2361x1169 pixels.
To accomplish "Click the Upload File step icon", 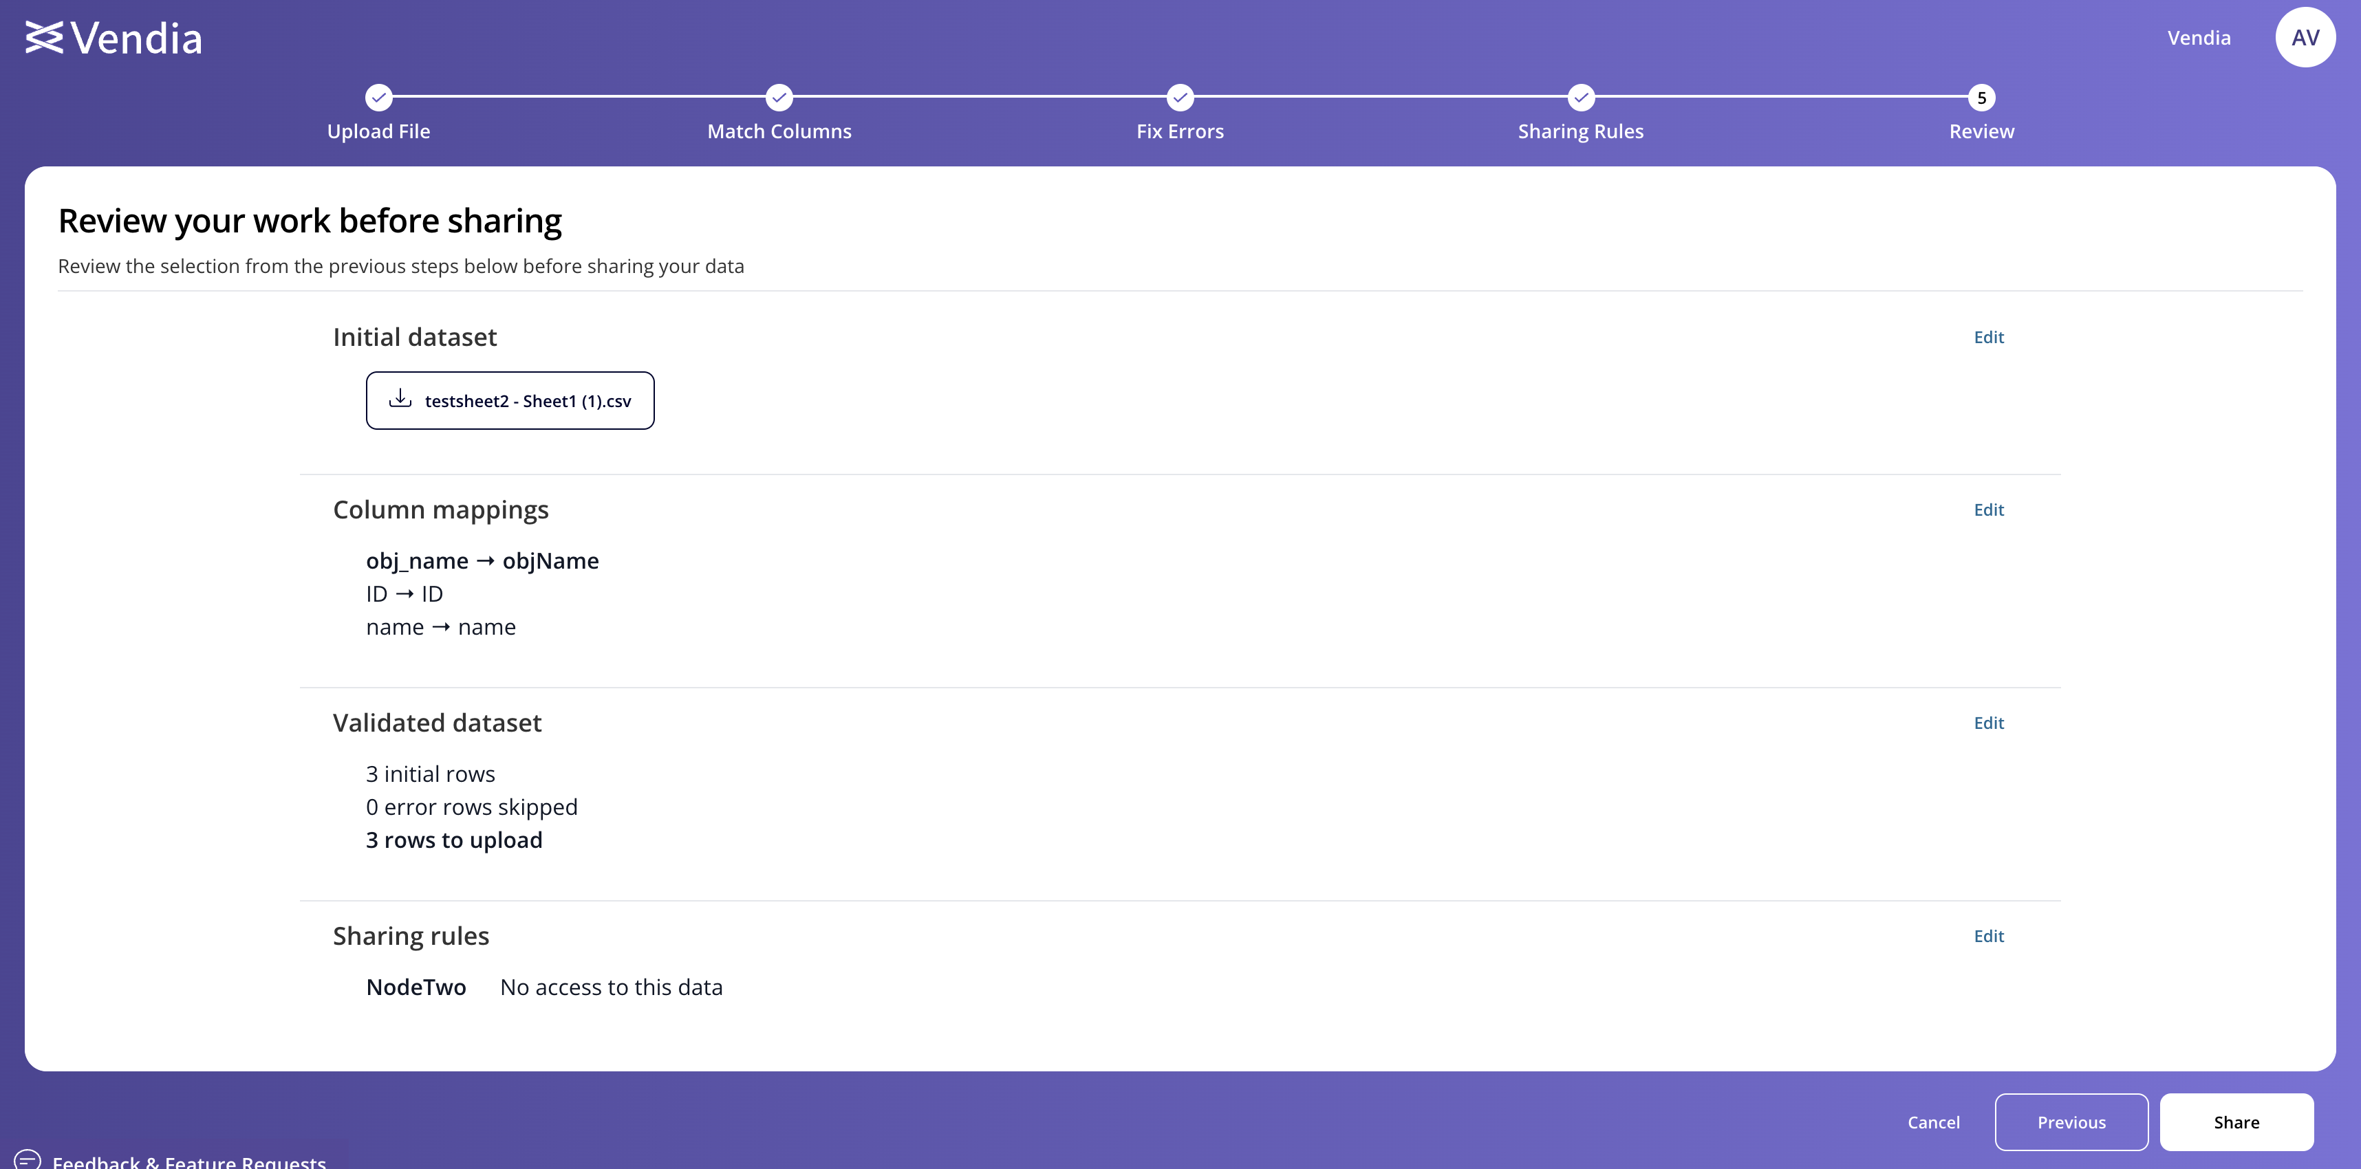I will click(x=380, y=98).
